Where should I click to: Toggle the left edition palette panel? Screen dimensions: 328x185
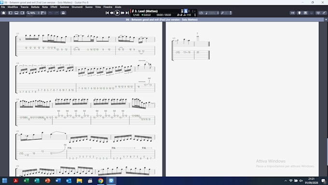10,13
